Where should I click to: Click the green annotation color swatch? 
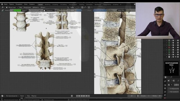click(17, 10)
